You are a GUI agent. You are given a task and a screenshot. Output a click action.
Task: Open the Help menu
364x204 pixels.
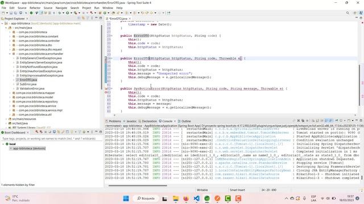click(x=119, y=8)
